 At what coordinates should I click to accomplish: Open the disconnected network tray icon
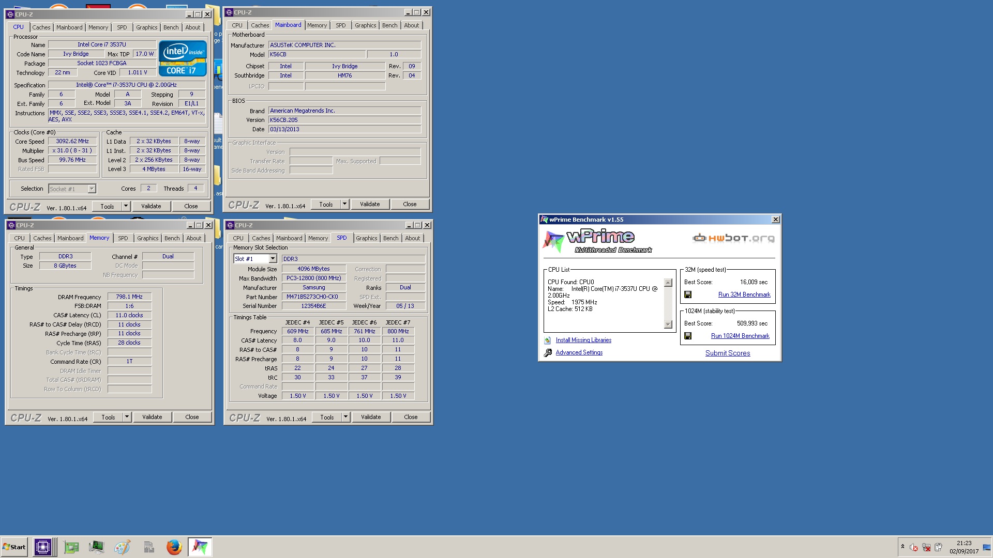(926, 547)
